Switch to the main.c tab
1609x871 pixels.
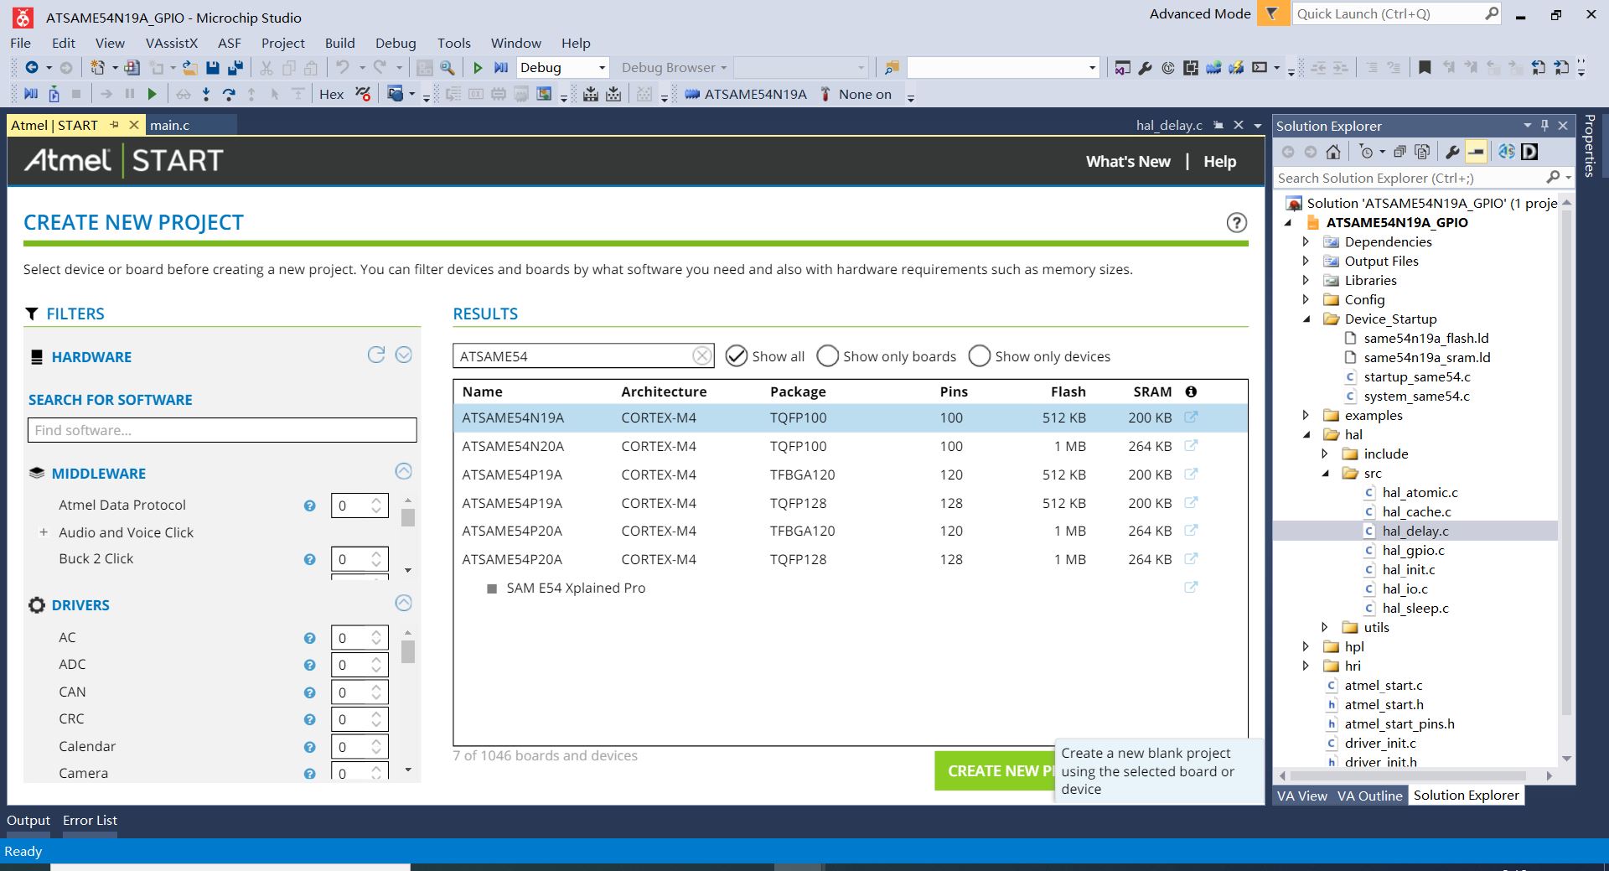(x=170, y=125)
